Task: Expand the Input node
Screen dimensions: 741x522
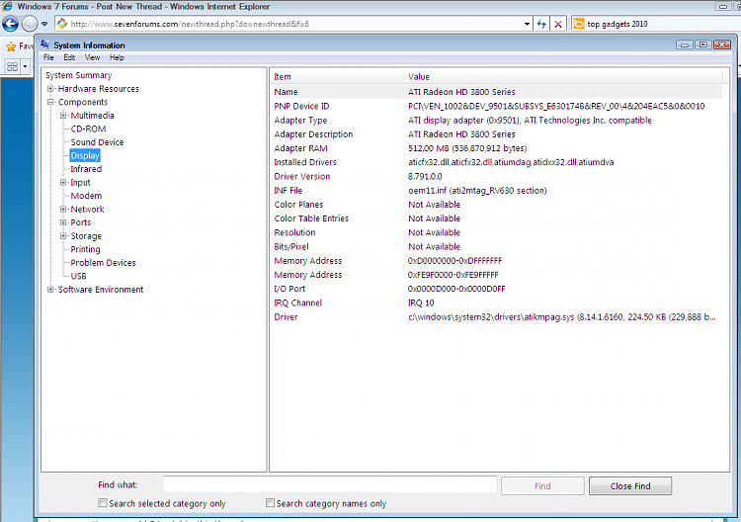Action: tap(63, 182)
